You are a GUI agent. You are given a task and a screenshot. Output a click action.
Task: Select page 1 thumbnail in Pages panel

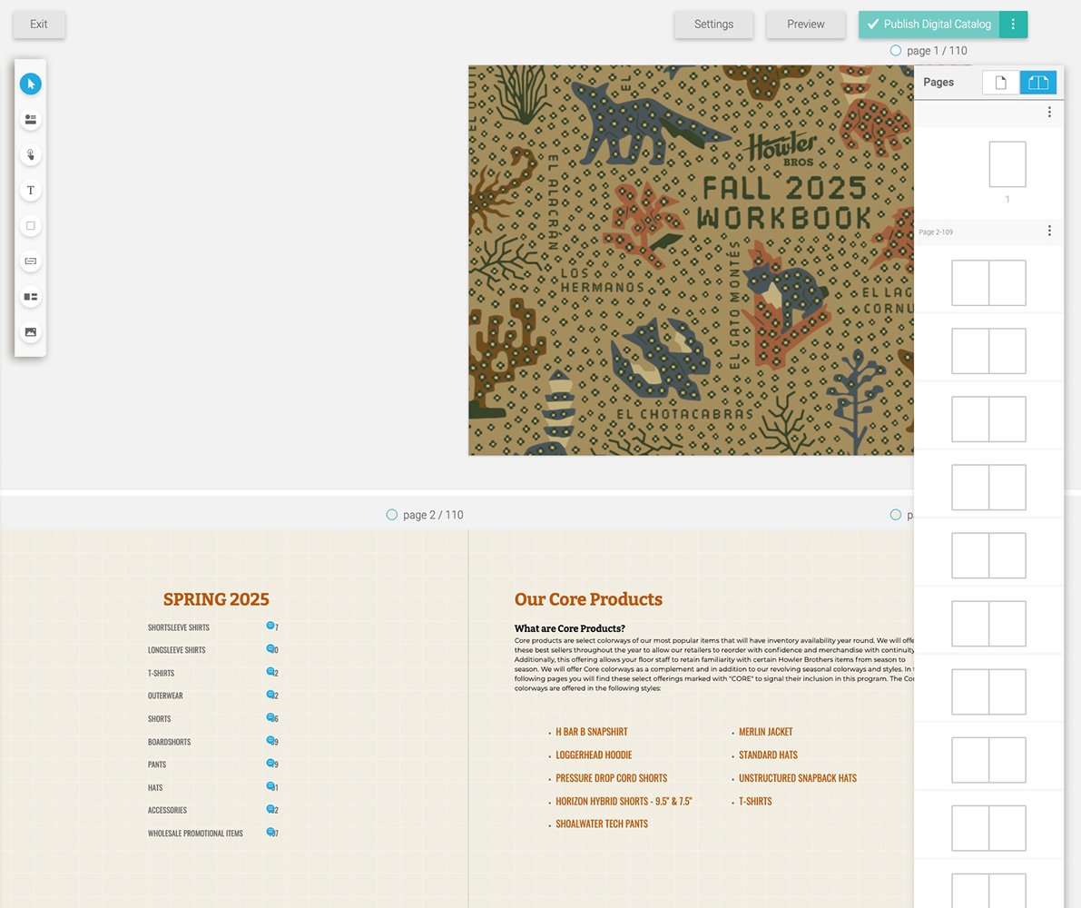click(1007, 164)
